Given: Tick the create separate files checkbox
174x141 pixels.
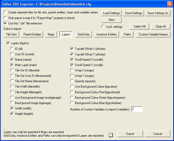Looking at the screenshot, I should [5, 12].
